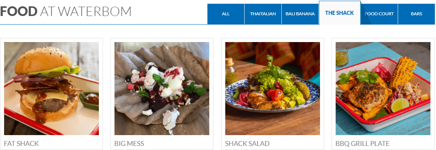Open the BARS tab
This screenshot has height=150, width=436.
(416, 14)
